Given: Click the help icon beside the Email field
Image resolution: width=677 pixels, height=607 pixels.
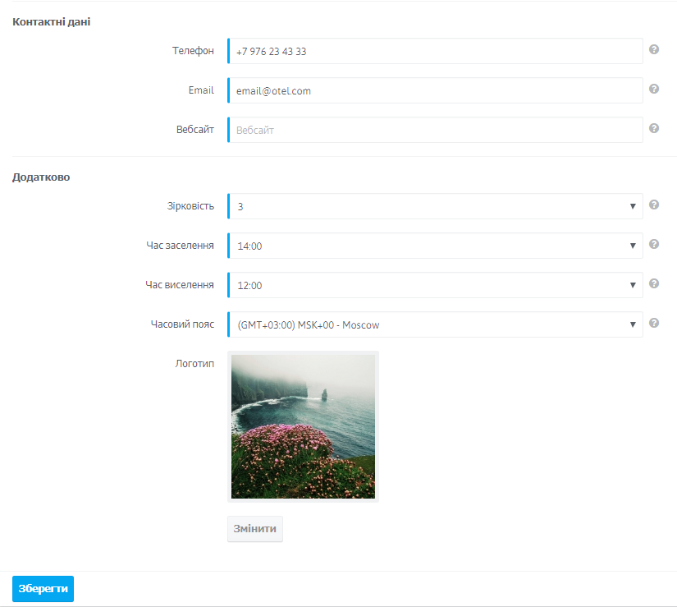Looking at the screenshot, I should point(654,89).
